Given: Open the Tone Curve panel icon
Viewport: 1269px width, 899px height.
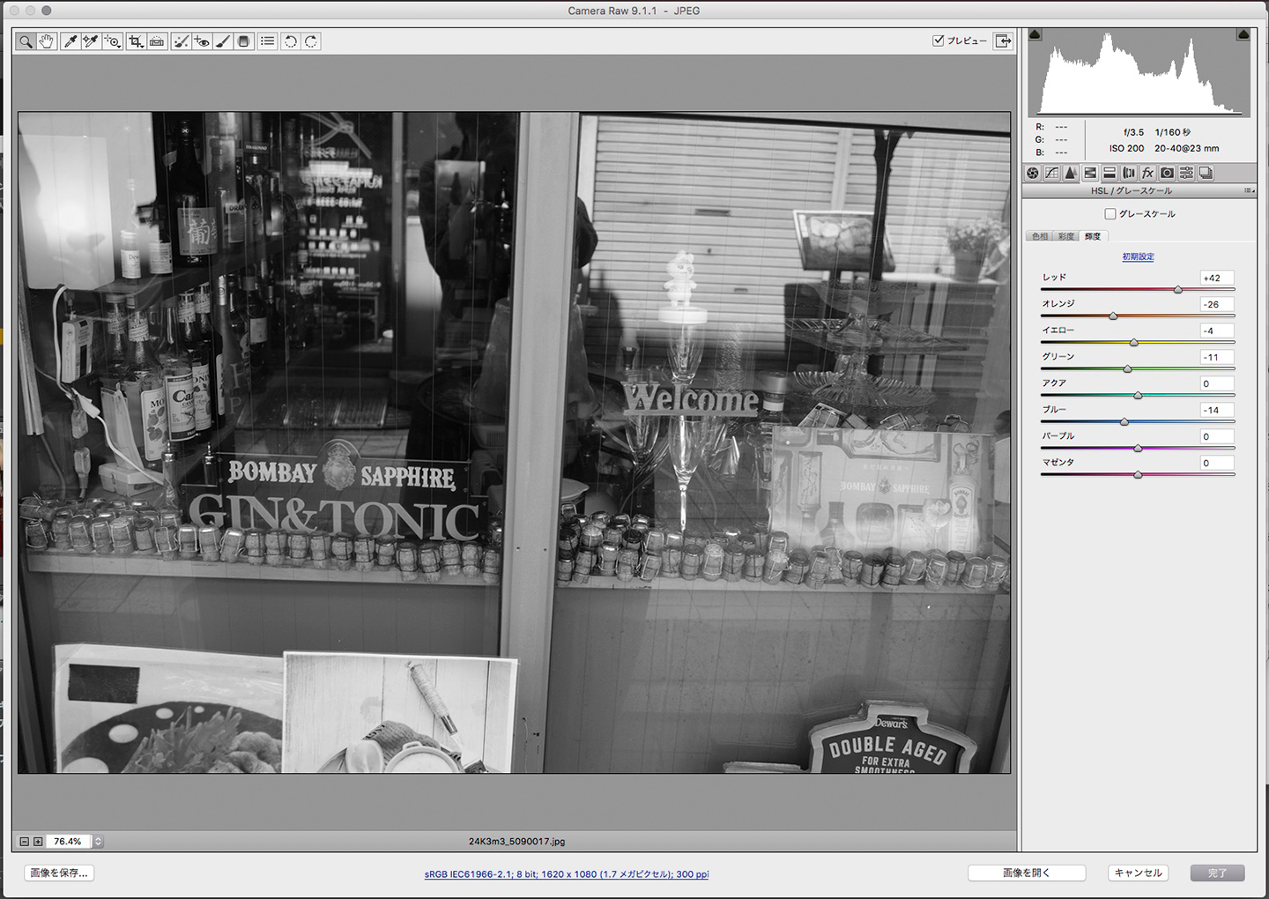Looking at the screenshot, I should [x=1051, y=173].
